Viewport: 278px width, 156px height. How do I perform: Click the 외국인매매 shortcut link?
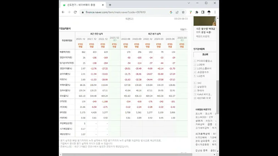pyautogui.click(x=201, y=137)
